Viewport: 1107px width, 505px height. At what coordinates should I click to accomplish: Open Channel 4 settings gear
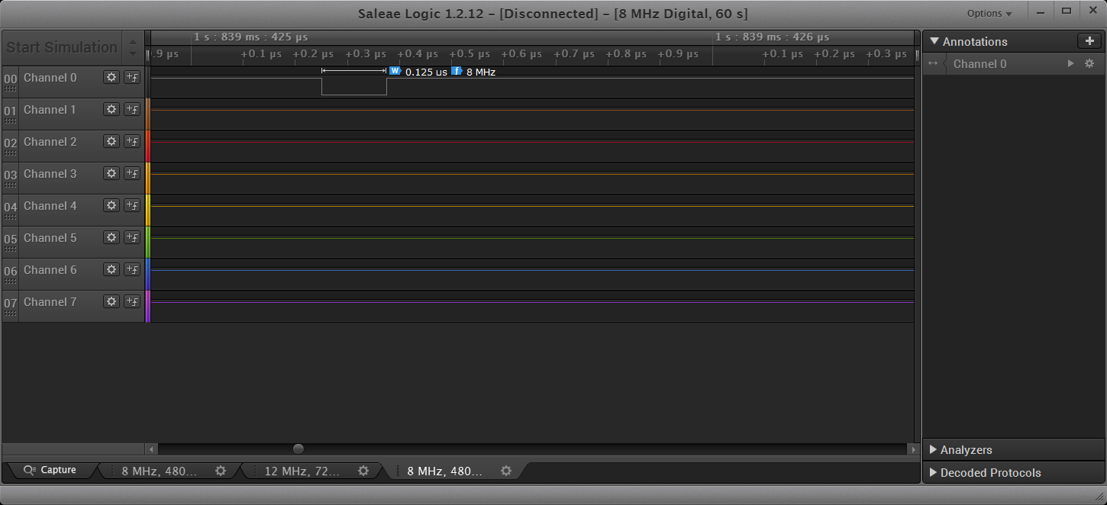[111, 205]
